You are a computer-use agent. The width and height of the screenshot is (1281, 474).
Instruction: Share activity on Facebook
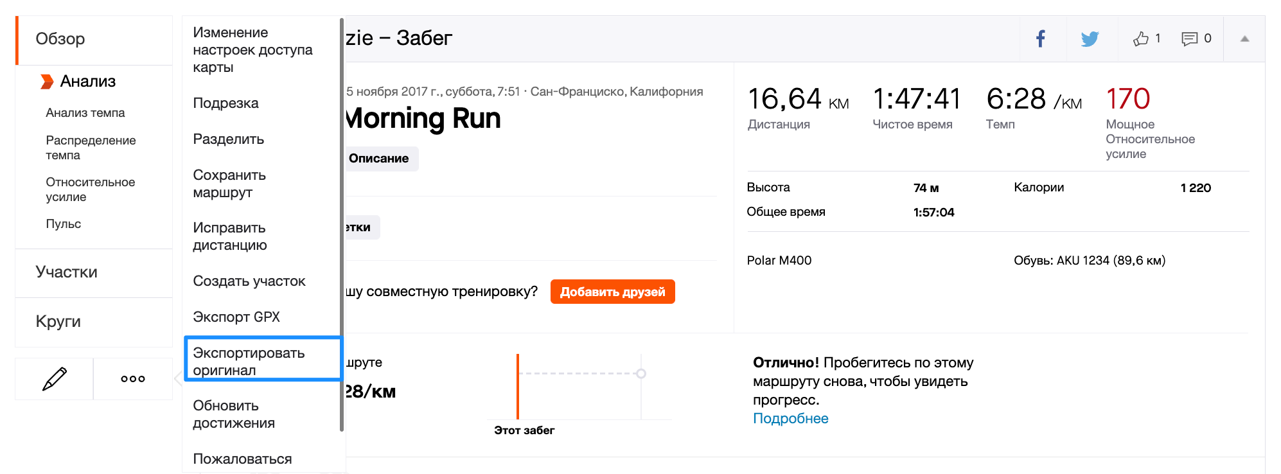click(x=1041, y=39)
